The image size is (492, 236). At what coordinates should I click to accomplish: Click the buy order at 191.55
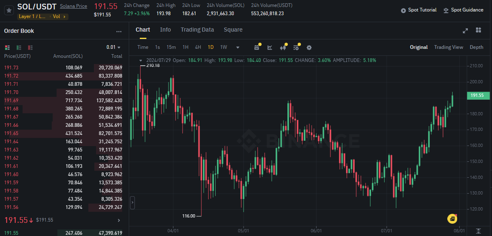pos(63,233)
